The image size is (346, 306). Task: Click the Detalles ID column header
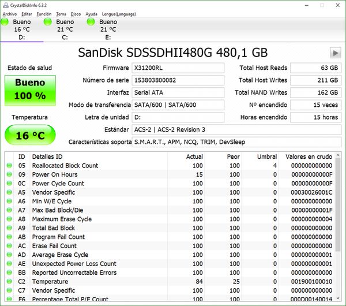coord(99,156)
